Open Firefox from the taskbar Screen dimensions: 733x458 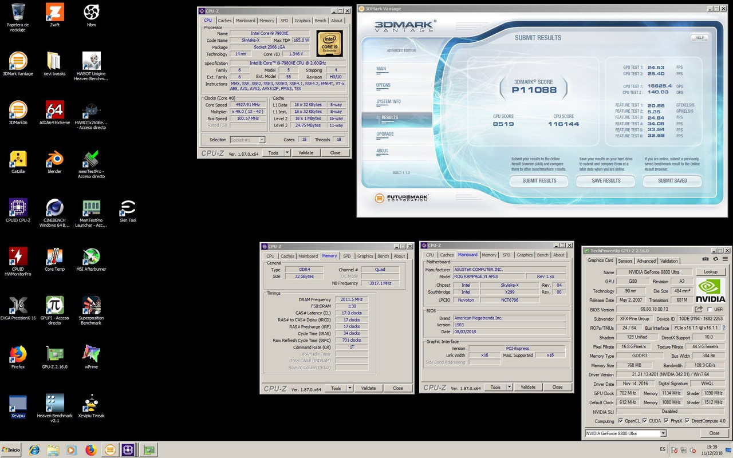pos(91,450)
